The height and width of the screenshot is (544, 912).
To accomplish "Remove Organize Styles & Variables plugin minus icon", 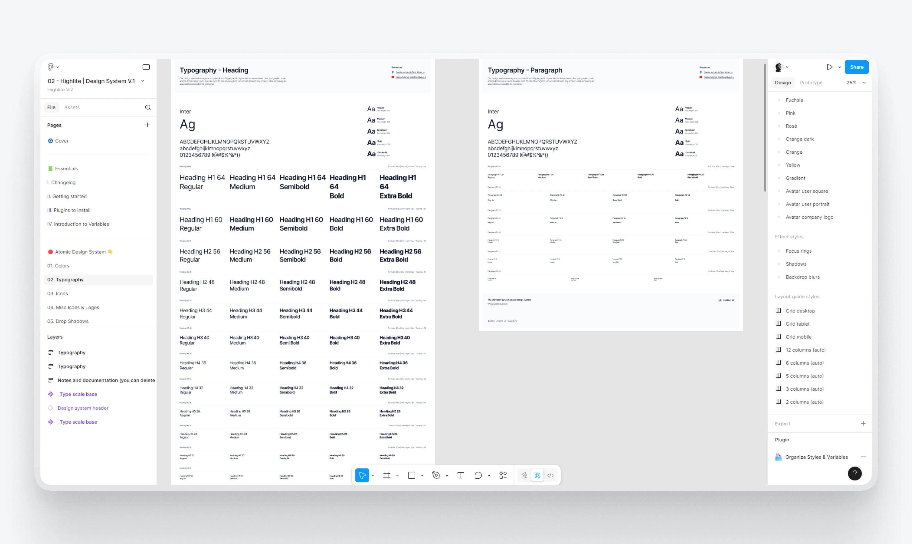I will pyautogui.click(x=863, y=457).
